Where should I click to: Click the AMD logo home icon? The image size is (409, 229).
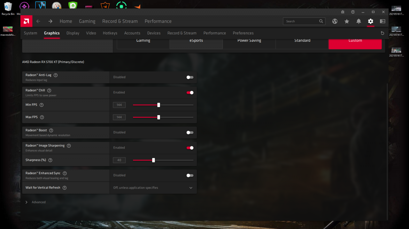pos(26,21)
